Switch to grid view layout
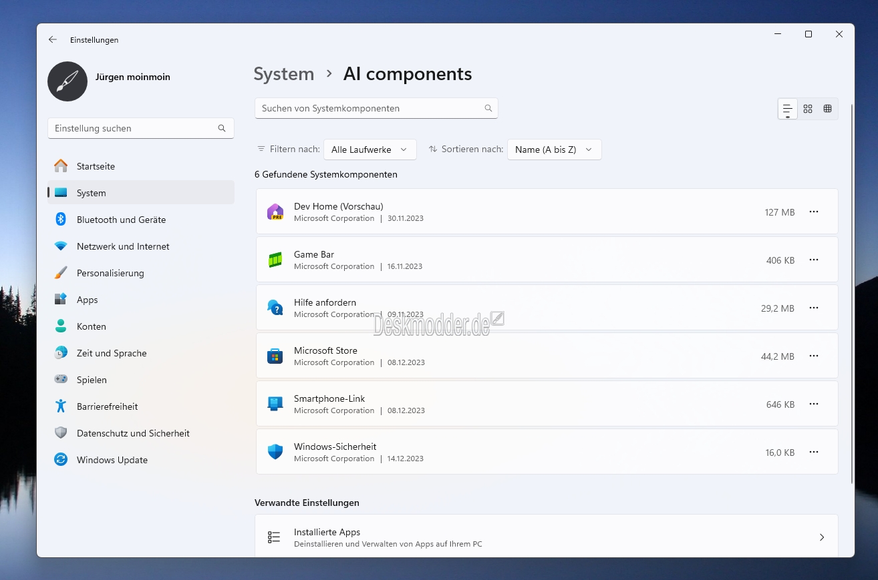Screen dimensions: 878x580 coord(808,109)
